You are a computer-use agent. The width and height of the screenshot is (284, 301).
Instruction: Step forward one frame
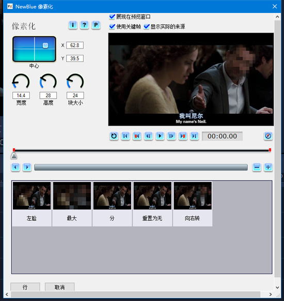point(171,136)
